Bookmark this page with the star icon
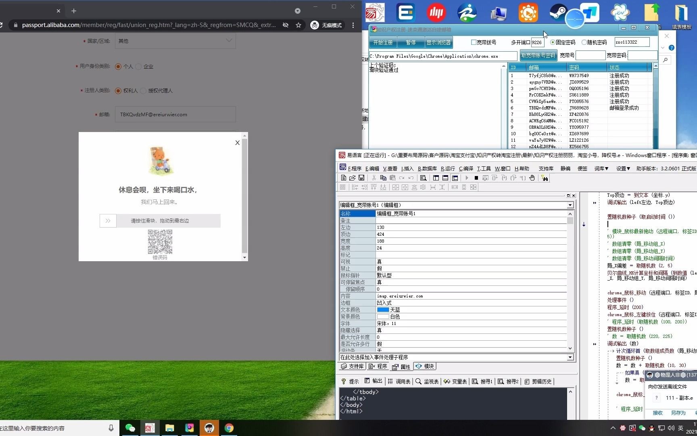The image size is (697, 436). click(x=298, y=25)
